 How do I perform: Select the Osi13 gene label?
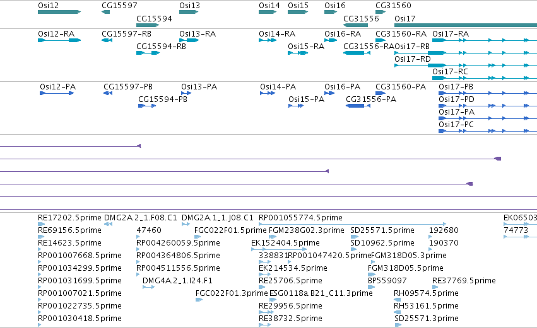point(189,6)
